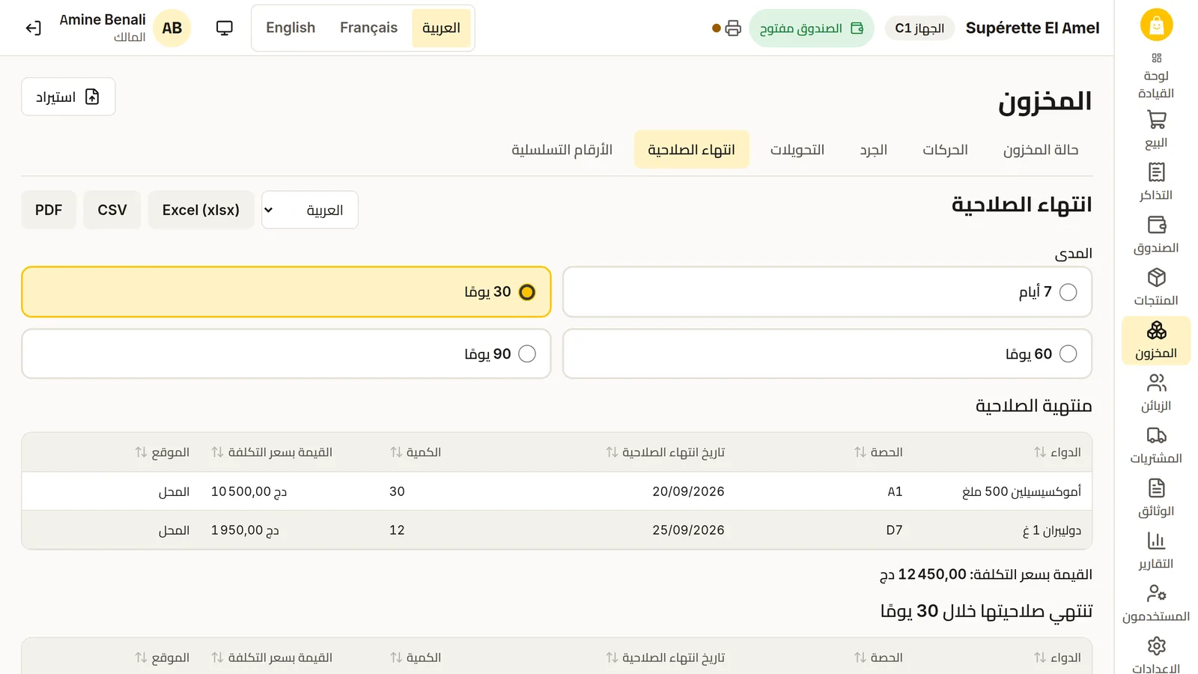Export the report as CSV
Viewport: 1198px width, 674px height.
112,210
